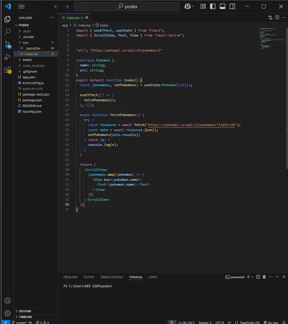Open Explorer views and more actions menu
The image size is (288, 324).
52,18
